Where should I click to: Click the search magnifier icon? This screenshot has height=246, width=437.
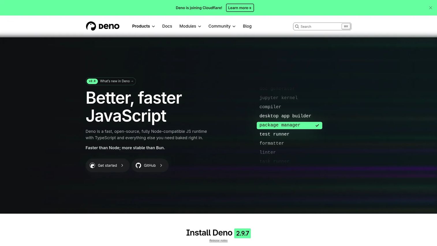[x=297, y=26]
